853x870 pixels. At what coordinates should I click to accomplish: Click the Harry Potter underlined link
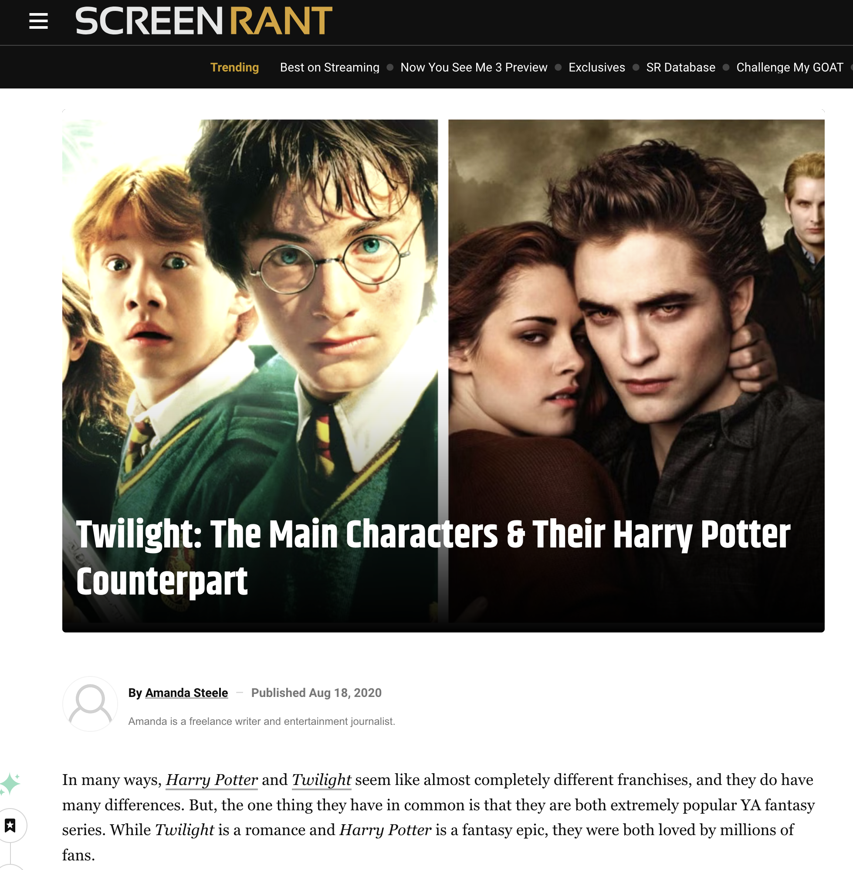(212, 780)
